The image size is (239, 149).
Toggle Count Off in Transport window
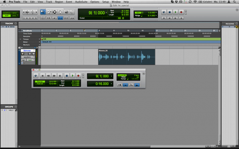pyautogui.click(x=122, y=75)
